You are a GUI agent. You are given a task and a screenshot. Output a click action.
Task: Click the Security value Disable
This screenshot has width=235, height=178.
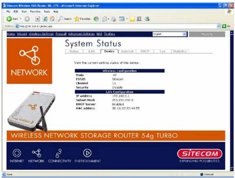pos(117,87)
